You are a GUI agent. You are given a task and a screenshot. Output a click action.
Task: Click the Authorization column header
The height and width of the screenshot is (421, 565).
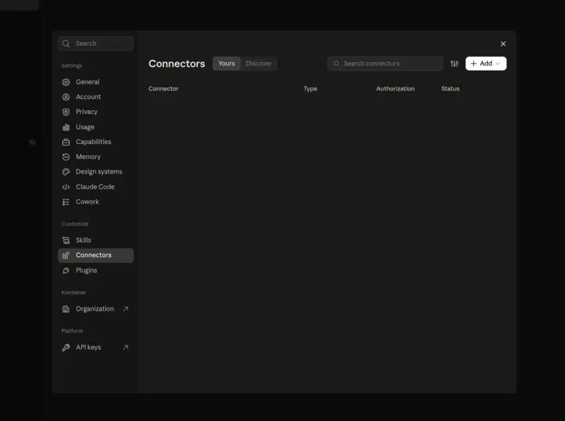(x=395, y=89)
